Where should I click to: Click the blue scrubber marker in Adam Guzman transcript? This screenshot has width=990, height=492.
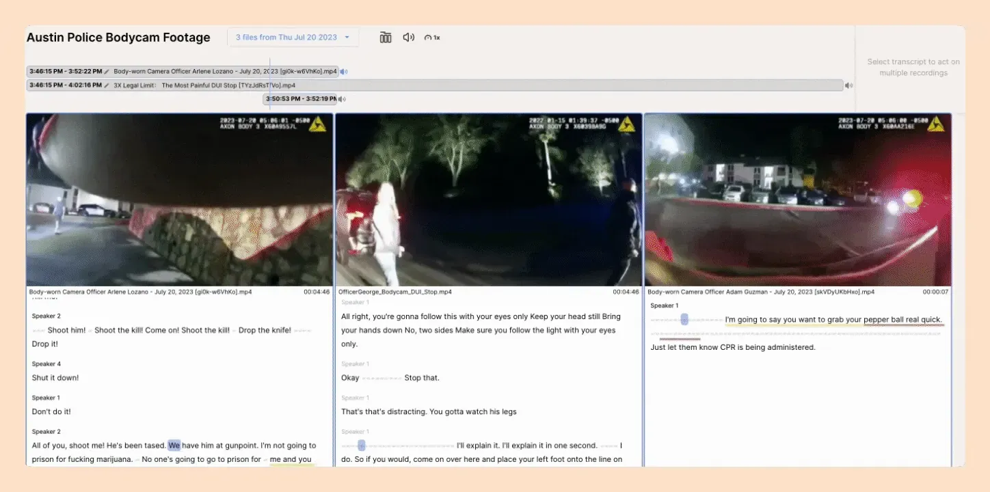[684, 319]
